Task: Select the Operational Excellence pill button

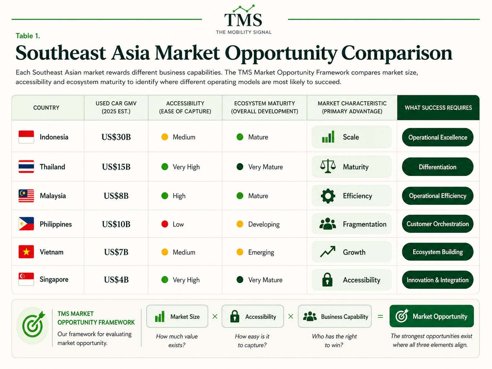Action: [x=438, y=137]
